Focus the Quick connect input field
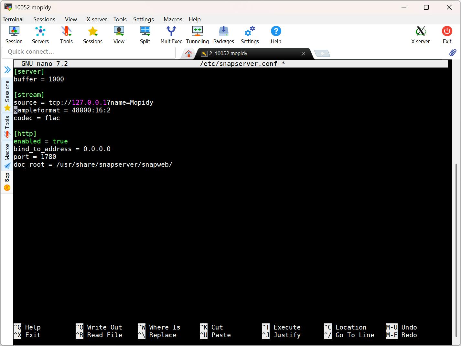461x346 pixels. coord(89,52)
